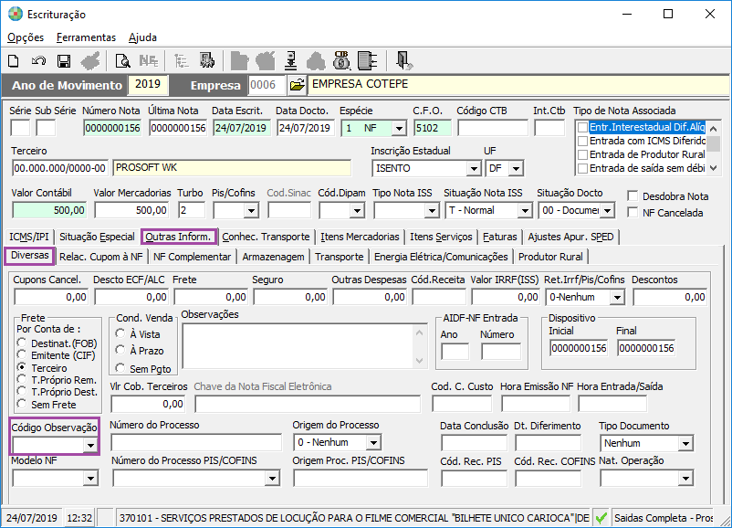
Task: Click the print preview magnifier icon
Action: coord(122,61)
